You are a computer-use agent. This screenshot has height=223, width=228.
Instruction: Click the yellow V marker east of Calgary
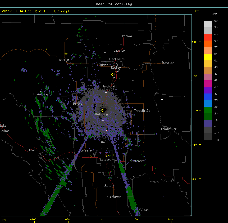pyautogui.click(x=113, y=155)
